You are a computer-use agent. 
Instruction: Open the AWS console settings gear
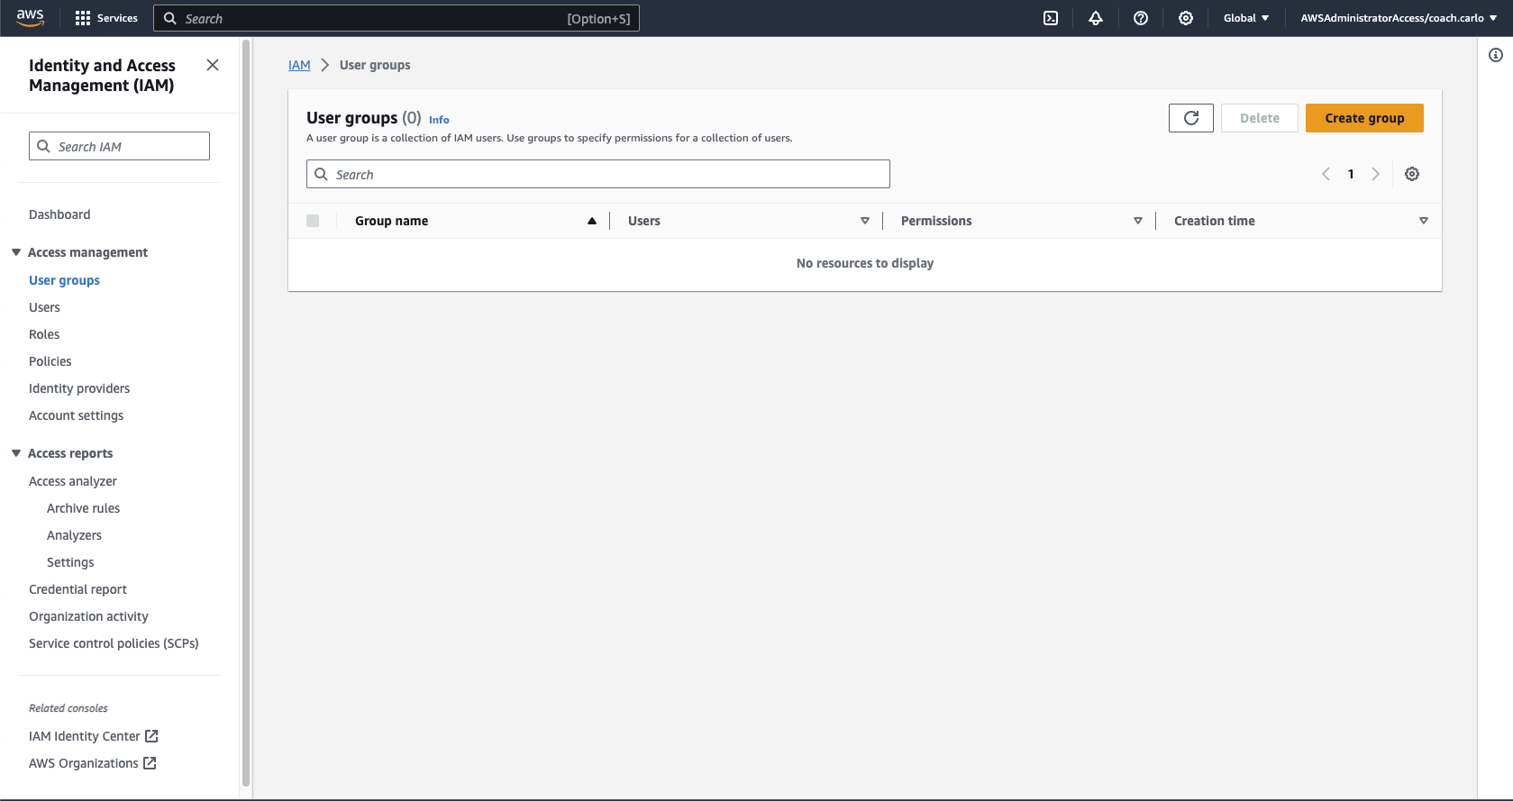(x=1186, y=18)
